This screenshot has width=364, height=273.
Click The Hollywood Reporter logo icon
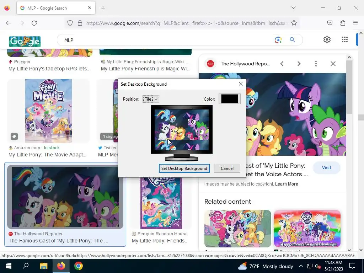coord(210,64)
